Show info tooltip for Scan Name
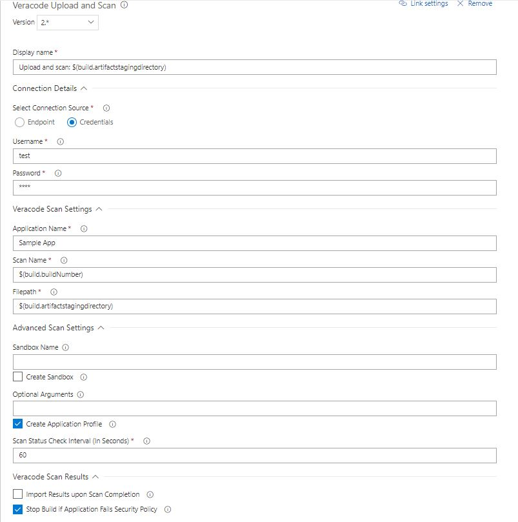518x522 pixels. click(64, 260)
